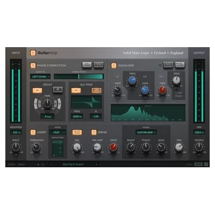The height and width of the screenshot is (215, 215).
Task: Click the Low Pass Freq knob
Action: click(177, 81)
